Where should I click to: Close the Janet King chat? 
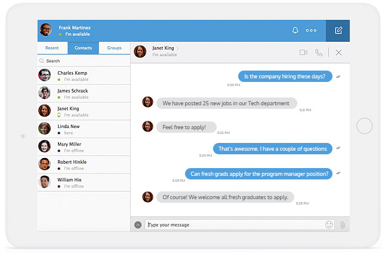click(338, 53)
